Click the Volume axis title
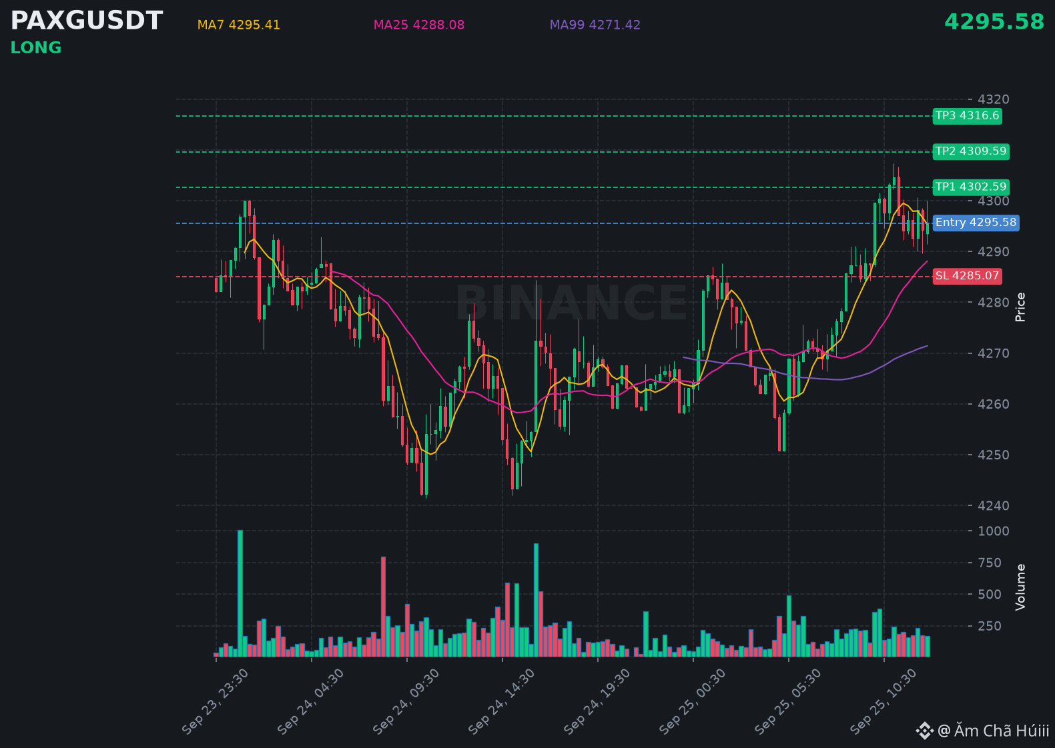Viewport: 1055px width, 748px height. (1020, 587)
